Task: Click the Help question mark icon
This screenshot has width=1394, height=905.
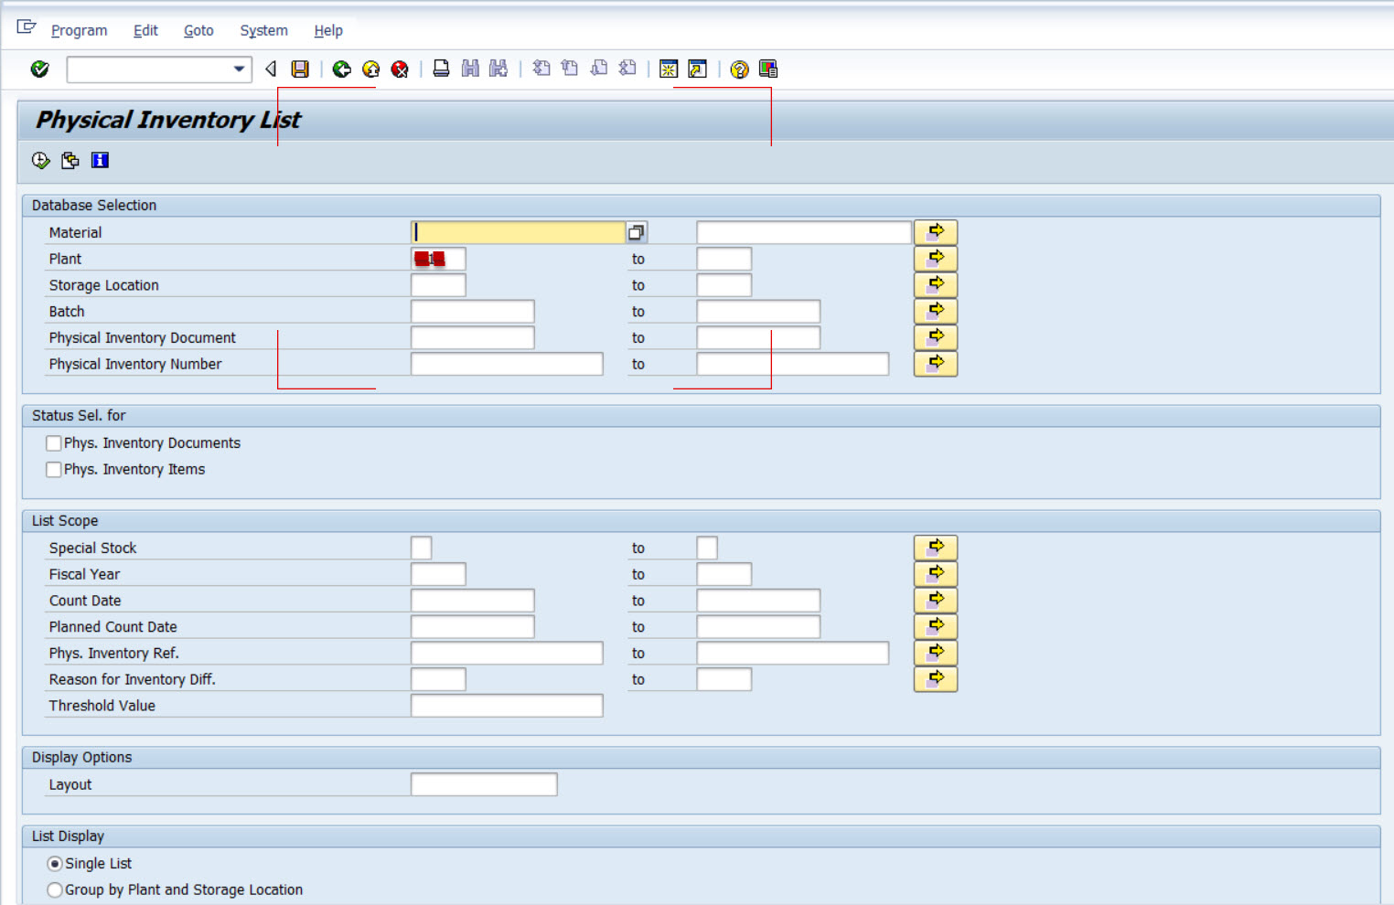Action: 739,69
